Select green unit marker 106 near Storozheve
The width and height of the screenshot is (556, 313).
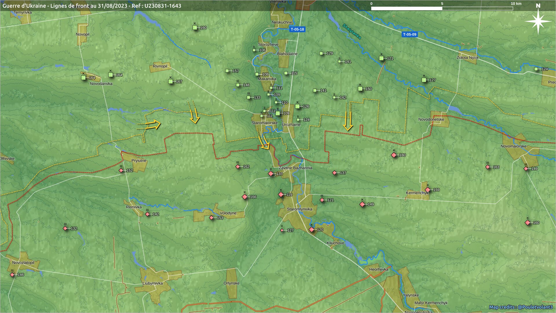tap(254, 50)
